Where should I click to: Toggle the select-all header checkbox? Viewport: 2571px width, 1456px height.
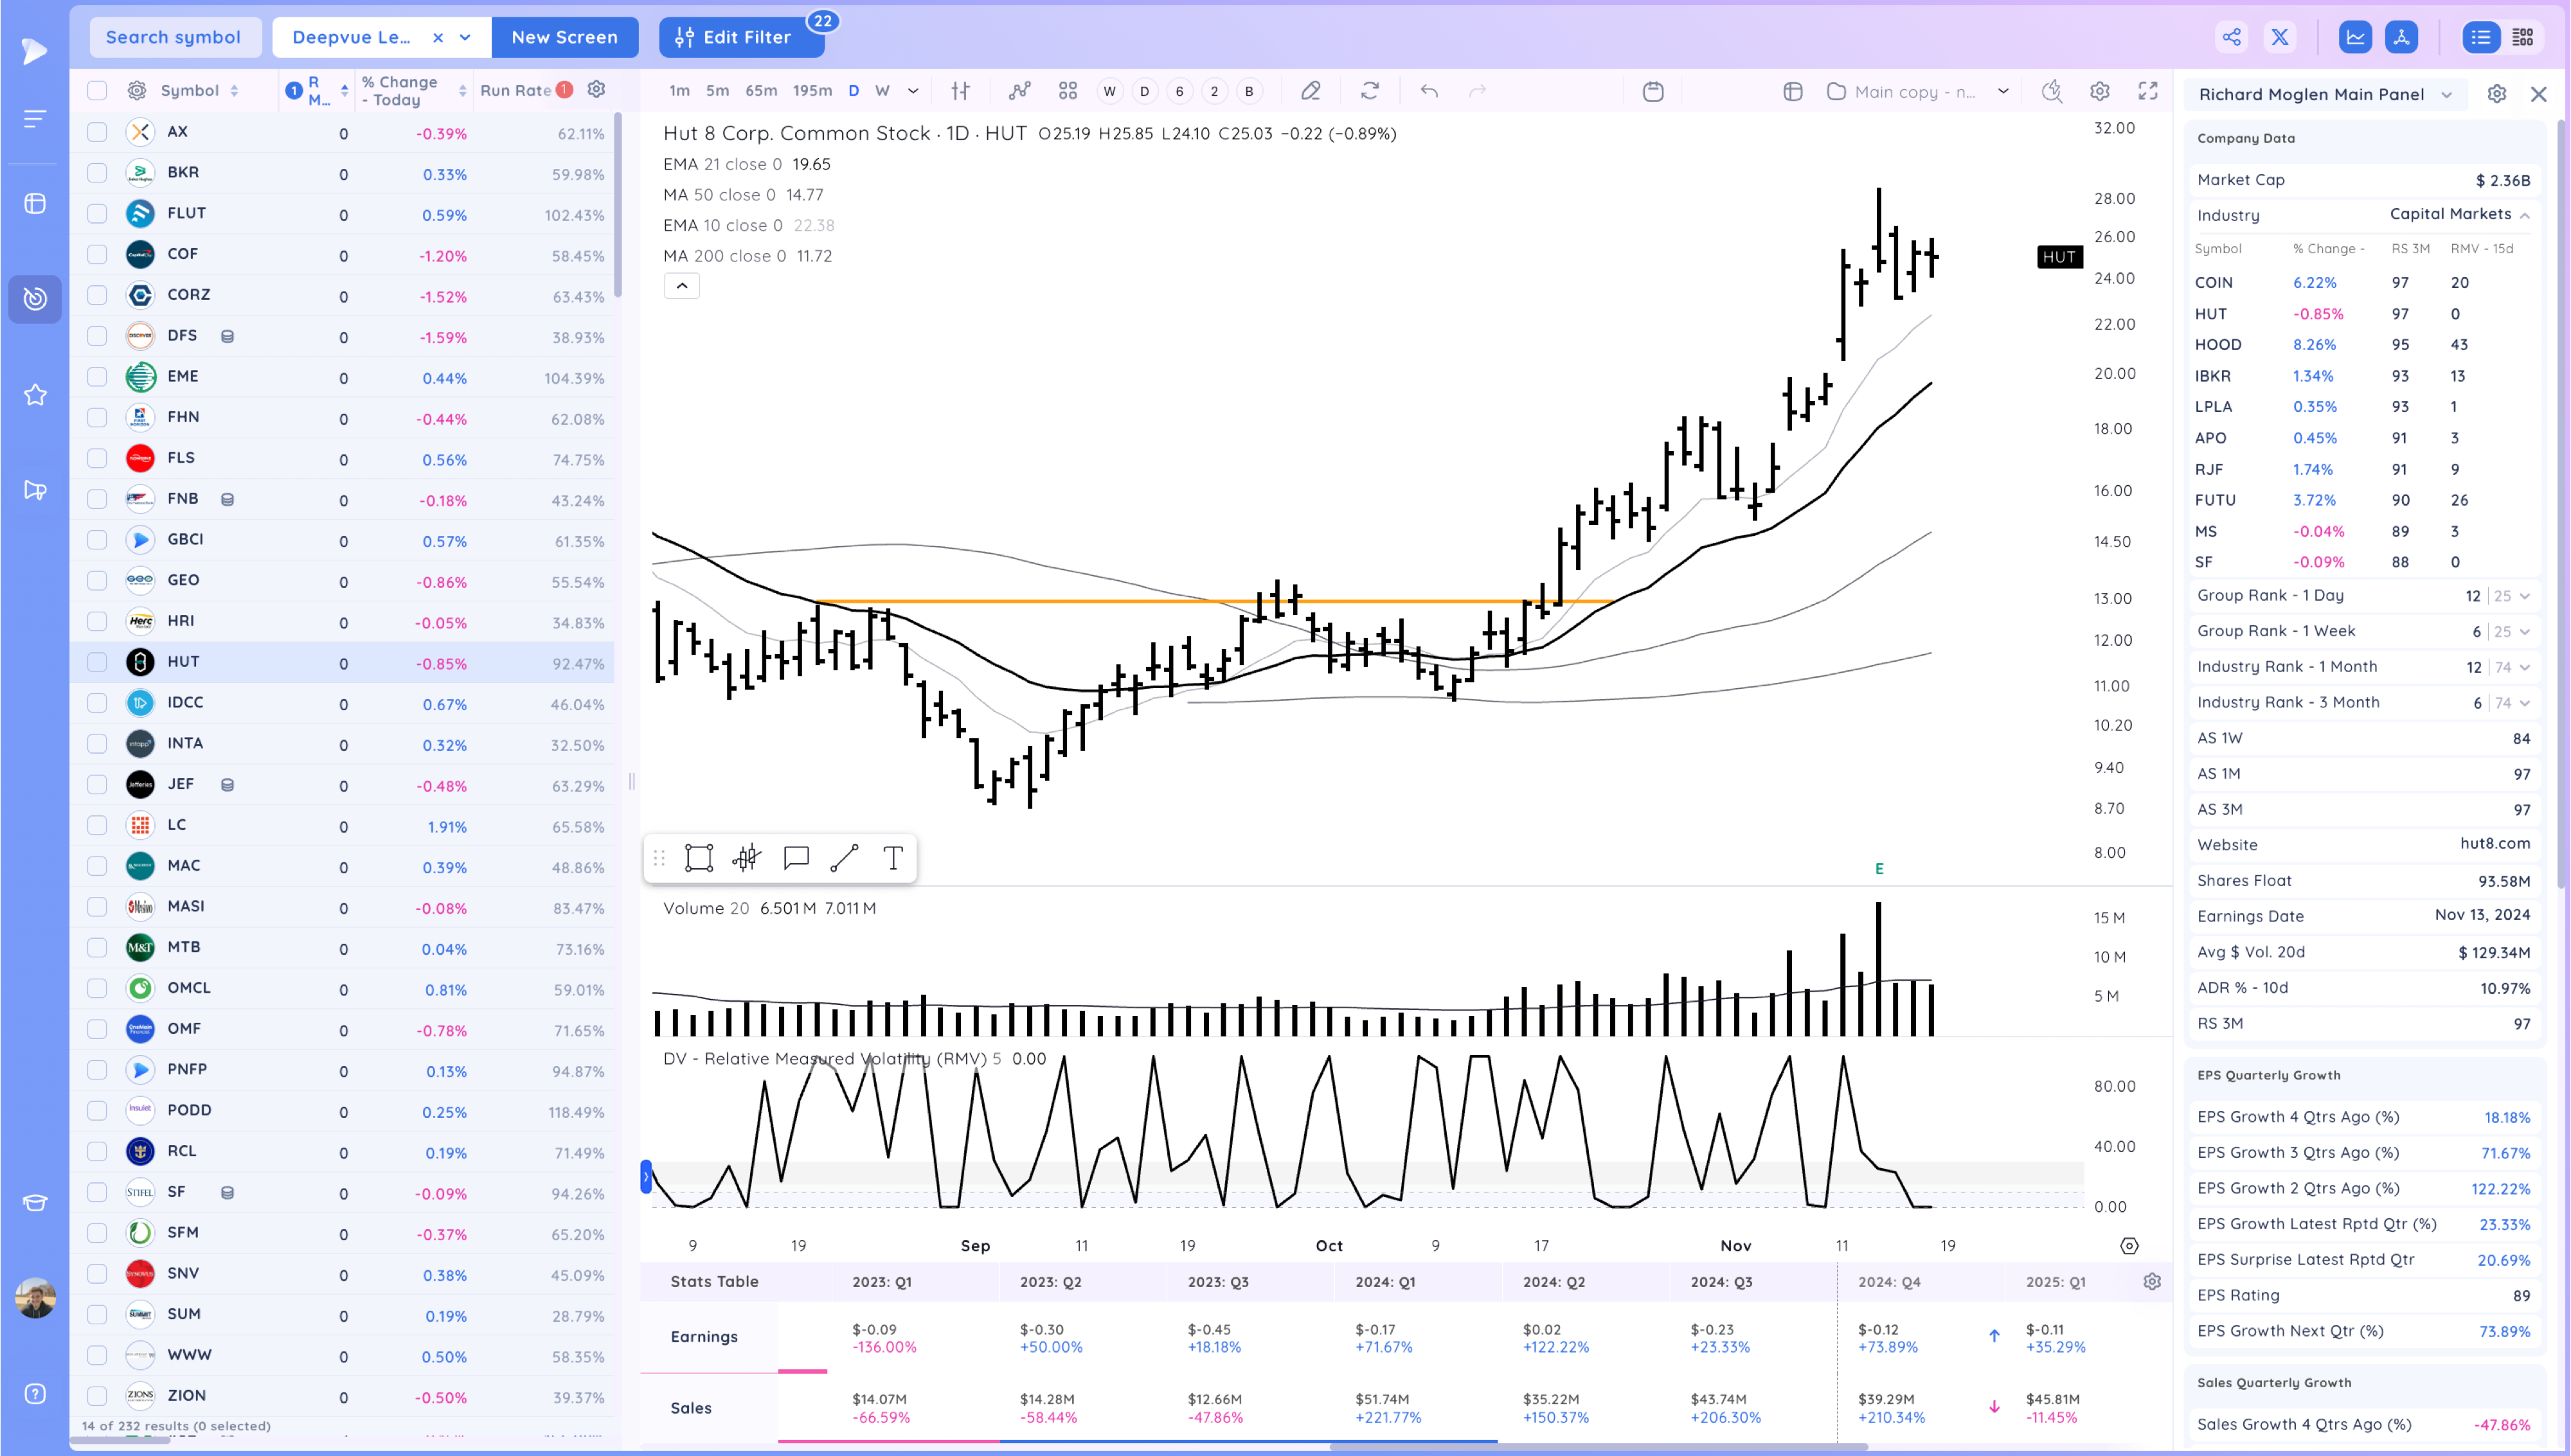point(97,91)
